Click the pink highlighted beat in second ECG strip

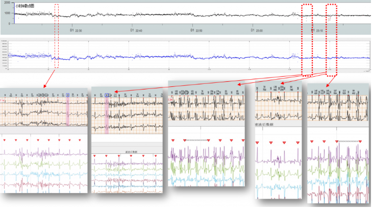point(107,115)
